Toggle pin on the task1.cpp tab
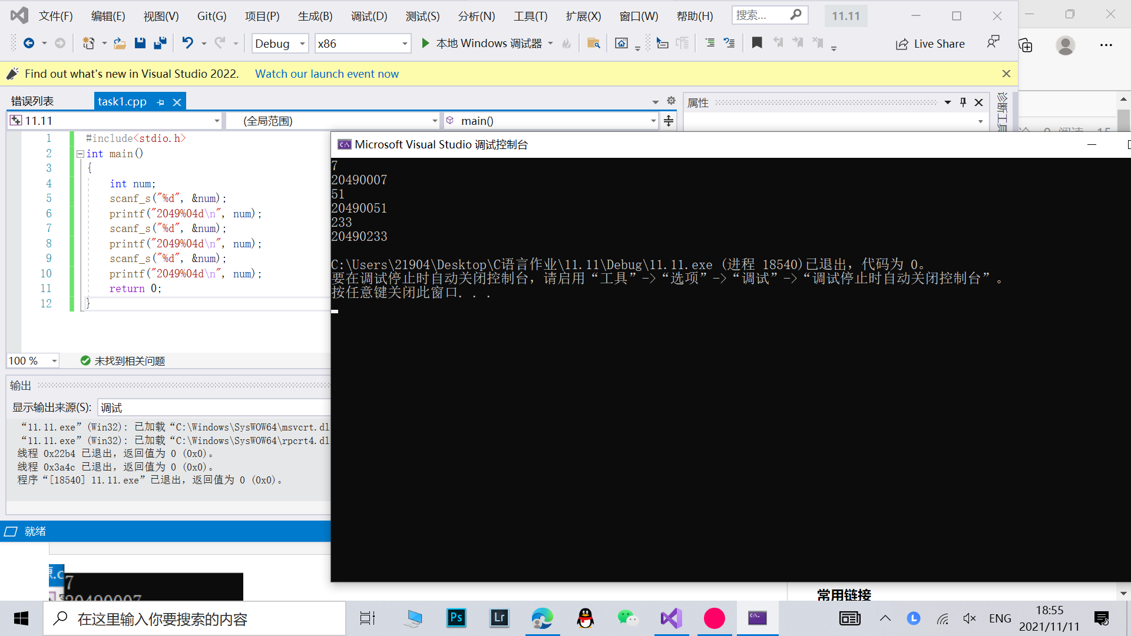 click(161, 102)
